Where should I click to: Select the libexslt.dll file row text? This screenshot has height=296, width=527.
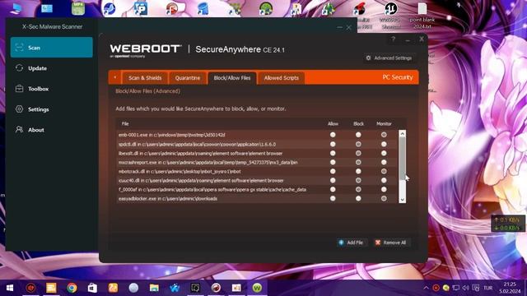(x=200, y=154)
